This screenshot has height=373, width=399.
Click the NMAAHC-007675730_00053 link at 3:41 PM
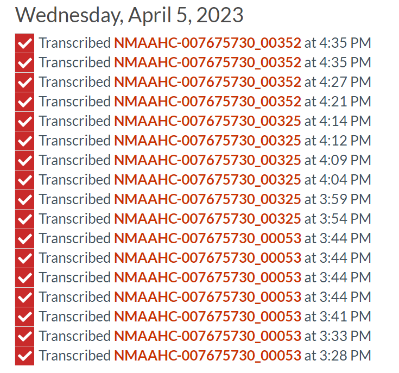(x=207, y=317)
